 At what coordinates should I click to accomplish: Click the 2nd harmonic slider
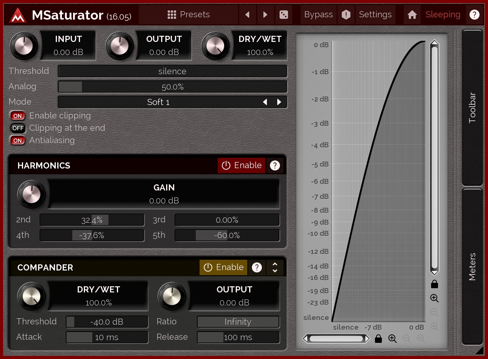[x=92, y=220]
